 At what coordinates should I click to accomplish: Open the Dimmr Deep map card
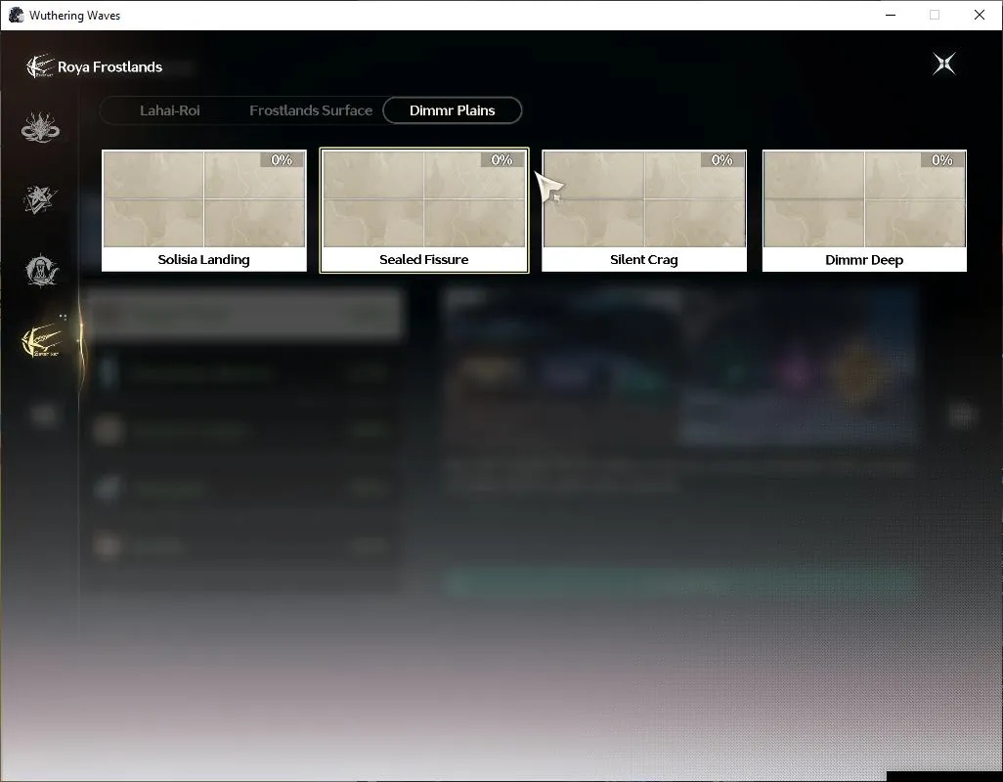[x=864, y=211]
